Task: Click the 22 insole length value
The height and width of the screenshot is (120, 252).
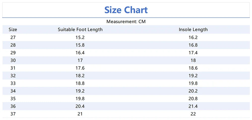Action: [x=193, y=114]
